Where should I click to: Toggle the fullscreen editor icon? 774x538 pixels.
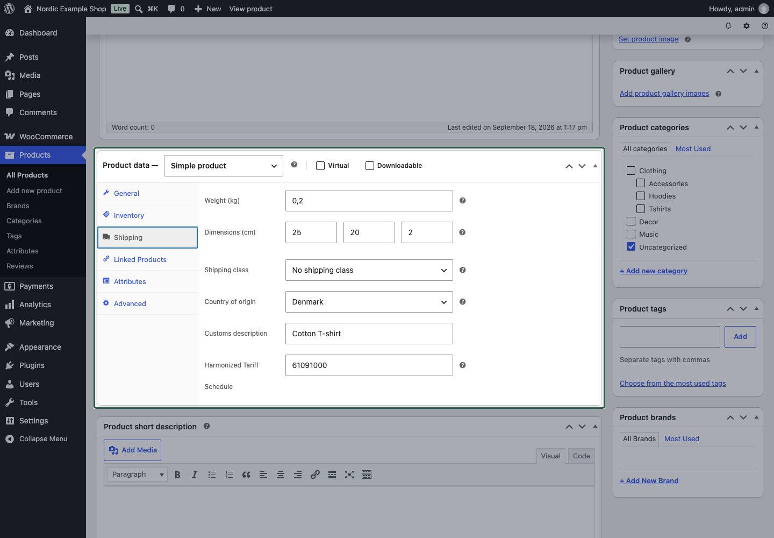click(x=349, y=475)
